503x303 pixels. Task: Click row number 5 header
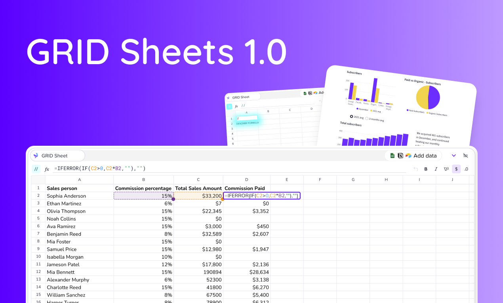pyautogui.click(x=38, y=219)
